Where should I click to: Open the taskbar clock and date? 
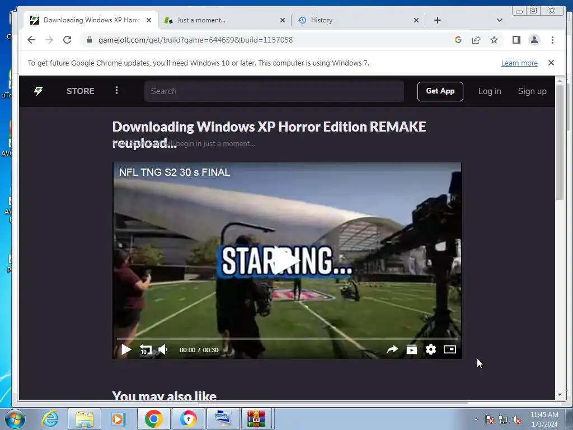[544, 419]
